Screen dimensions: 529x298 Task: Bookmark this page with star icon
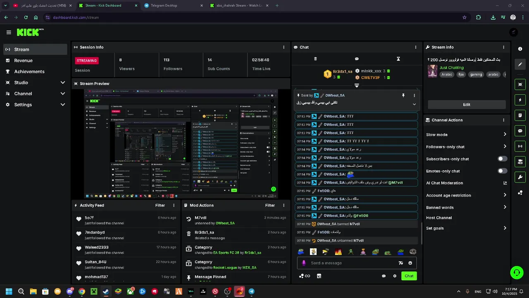[x=465, y=17]
